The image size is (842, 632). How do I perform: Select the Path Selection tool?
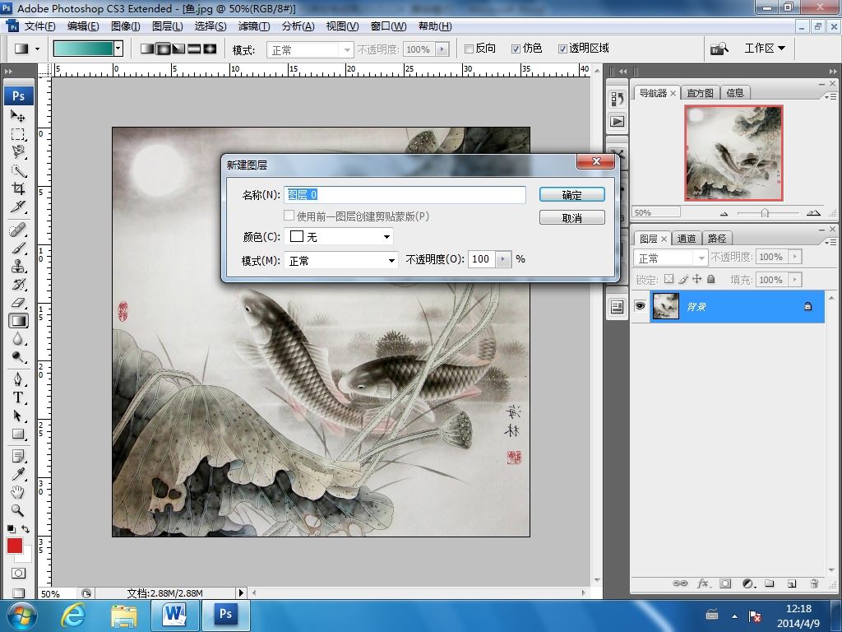click(x=18, y=416)
